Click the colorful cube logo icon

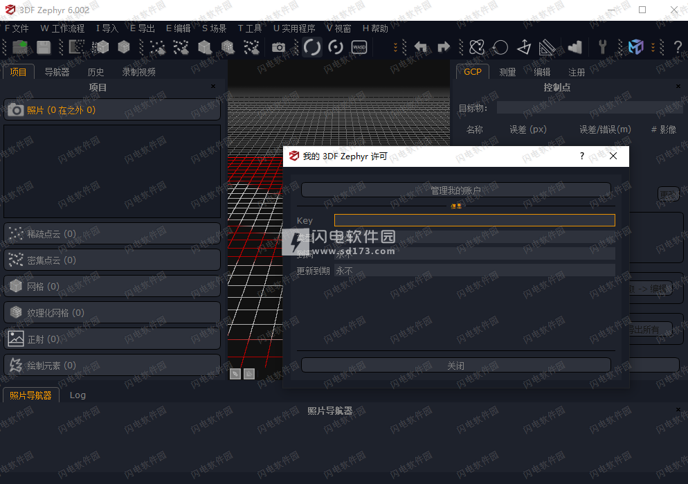[x=636, y=47]
